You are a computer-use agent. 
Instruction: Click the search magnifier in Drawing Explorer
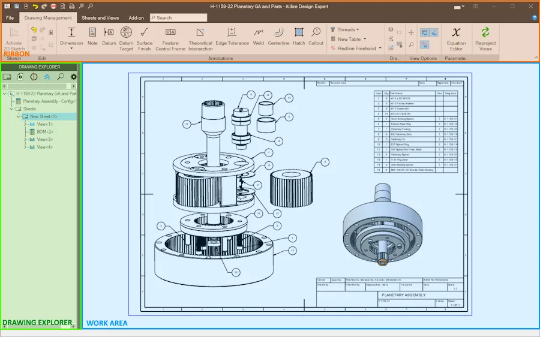pos(61,76)
